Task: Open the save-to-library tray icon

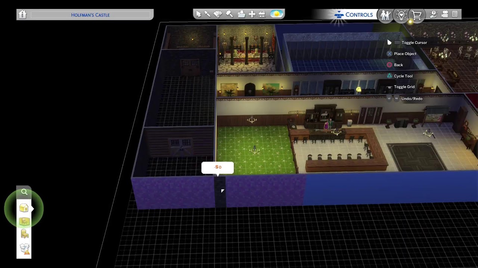Action: (241, 14)
